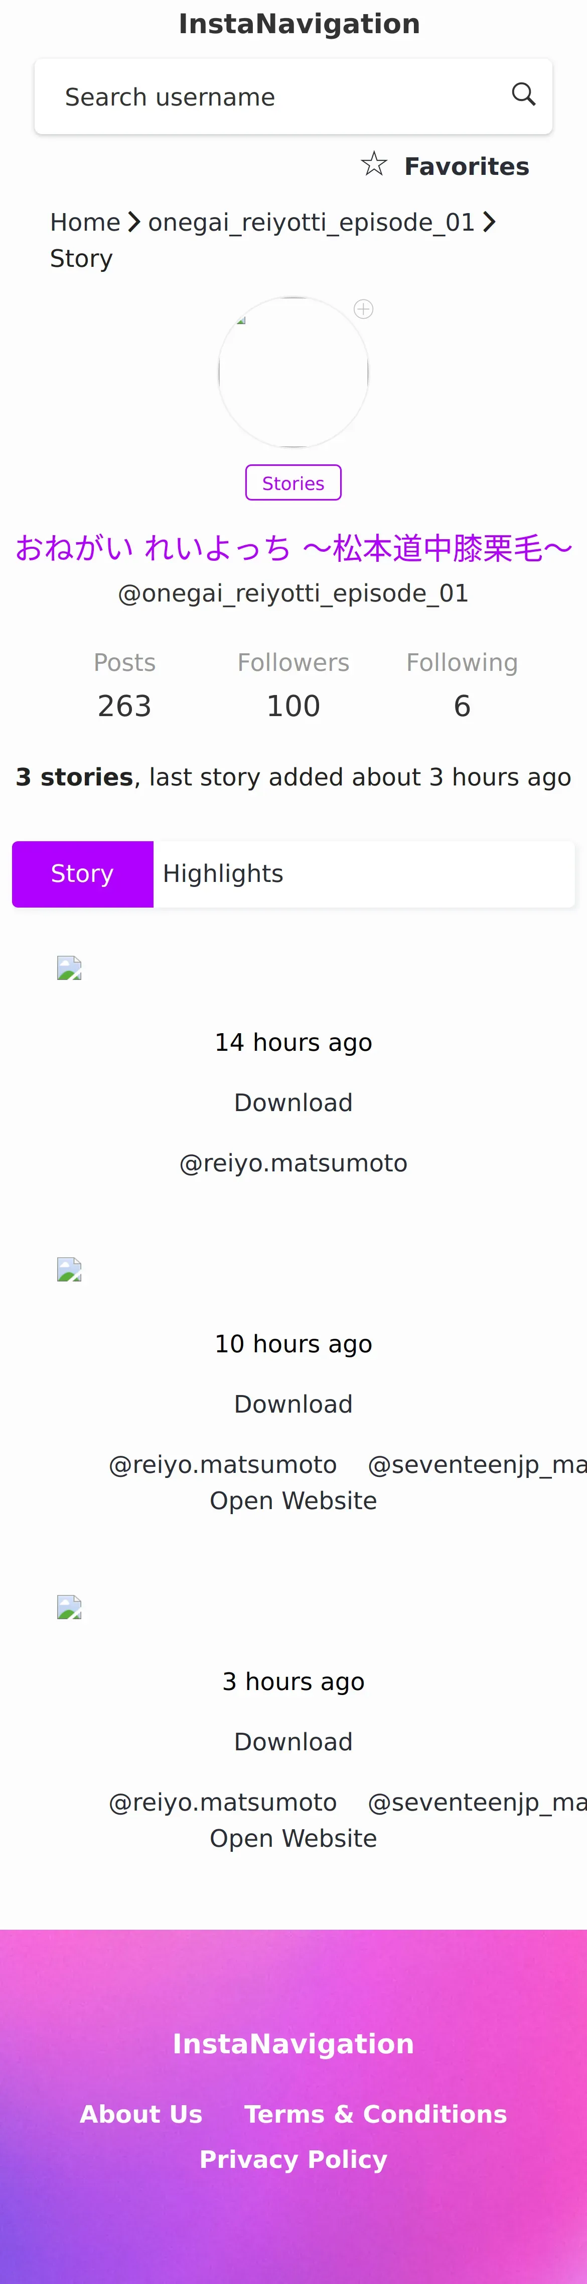Download the 3 hours ago story
587x2284 pixels.
pos(293,1742)
